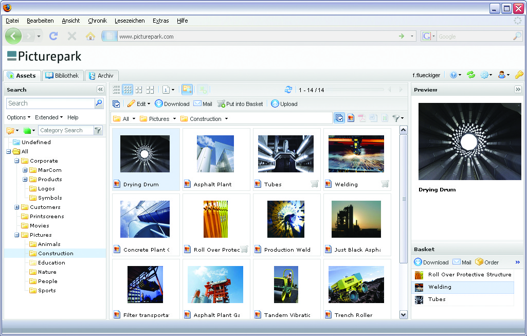Expand the Customers folder
The image size is (527, 336).
pyautogui.click(x=17, y=207)
